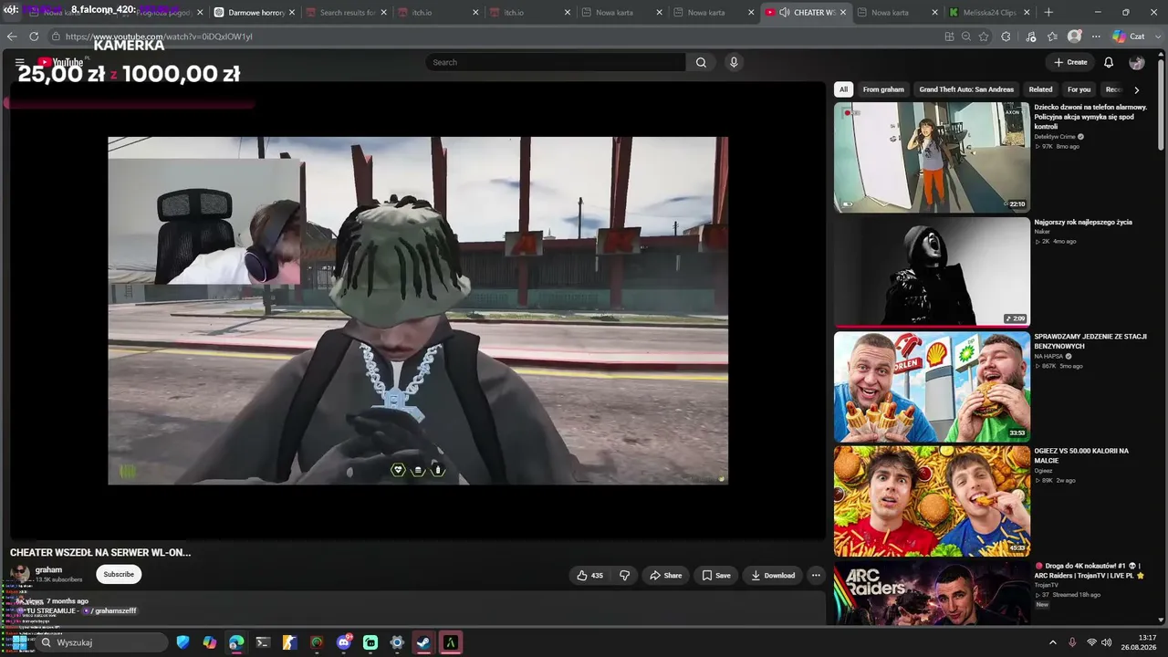Open Steam from the taskbar
Viewport: 1168px width, 657px height.
pos(424,642)
